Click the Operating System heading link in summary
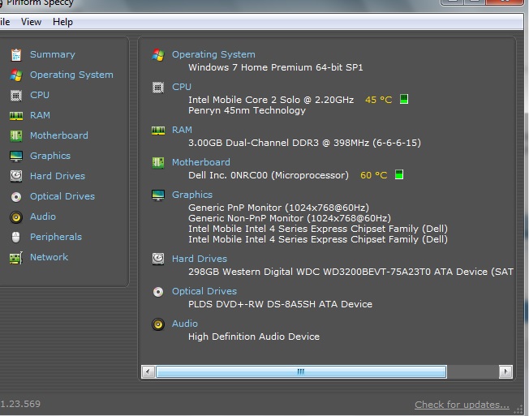Screen dimensions: 529x416 click(x=213, y=54)
